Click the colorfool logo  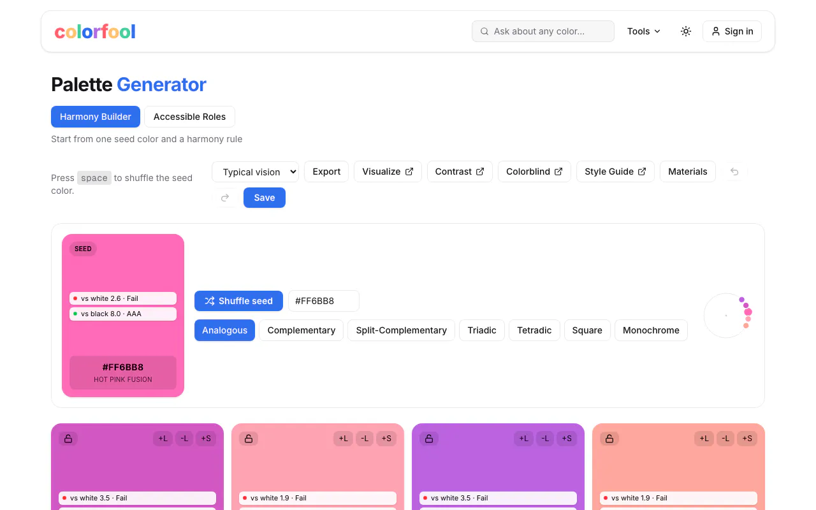[x=95, y=31]
